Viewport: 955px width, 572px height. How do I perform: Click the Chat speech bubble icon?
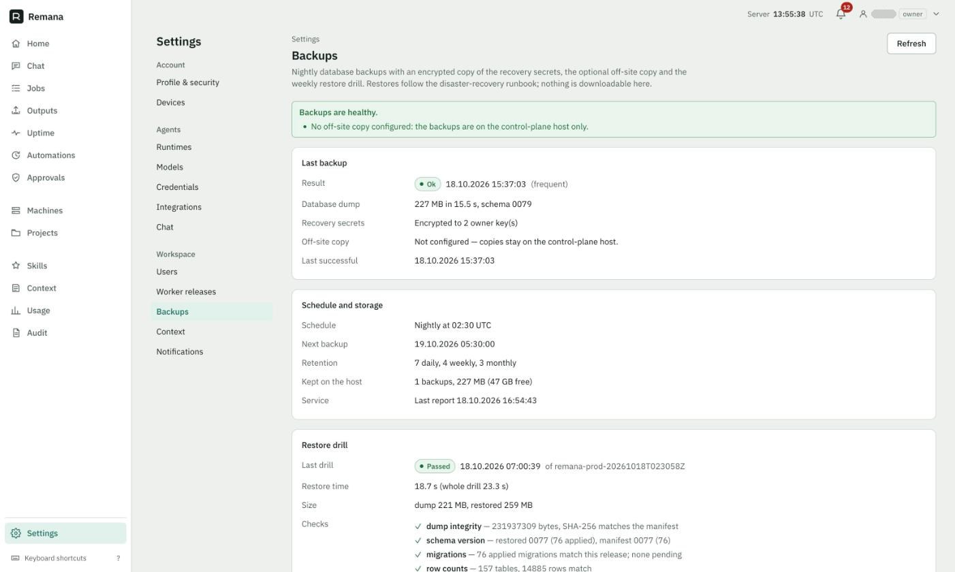[x=16, y=66]
